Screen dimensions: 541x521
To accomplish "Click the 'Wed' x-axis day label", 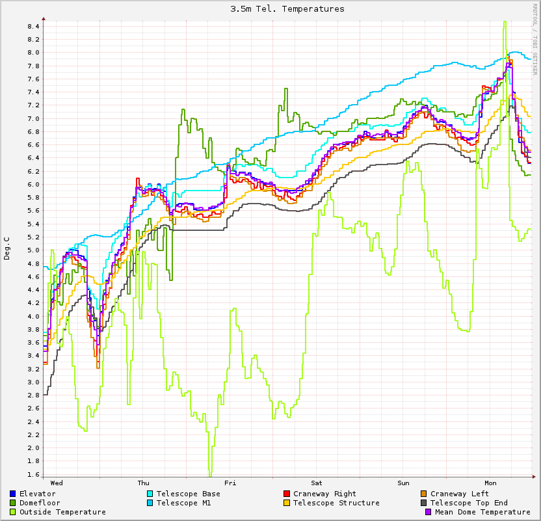I will (57, 483).
